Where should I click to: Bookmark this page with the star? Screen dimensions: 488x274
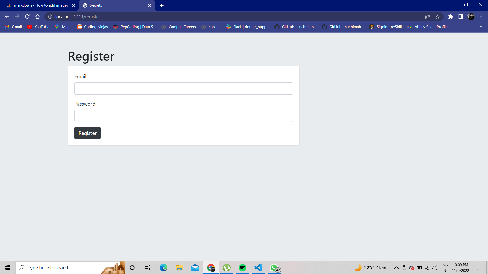[x=438, y=17]
